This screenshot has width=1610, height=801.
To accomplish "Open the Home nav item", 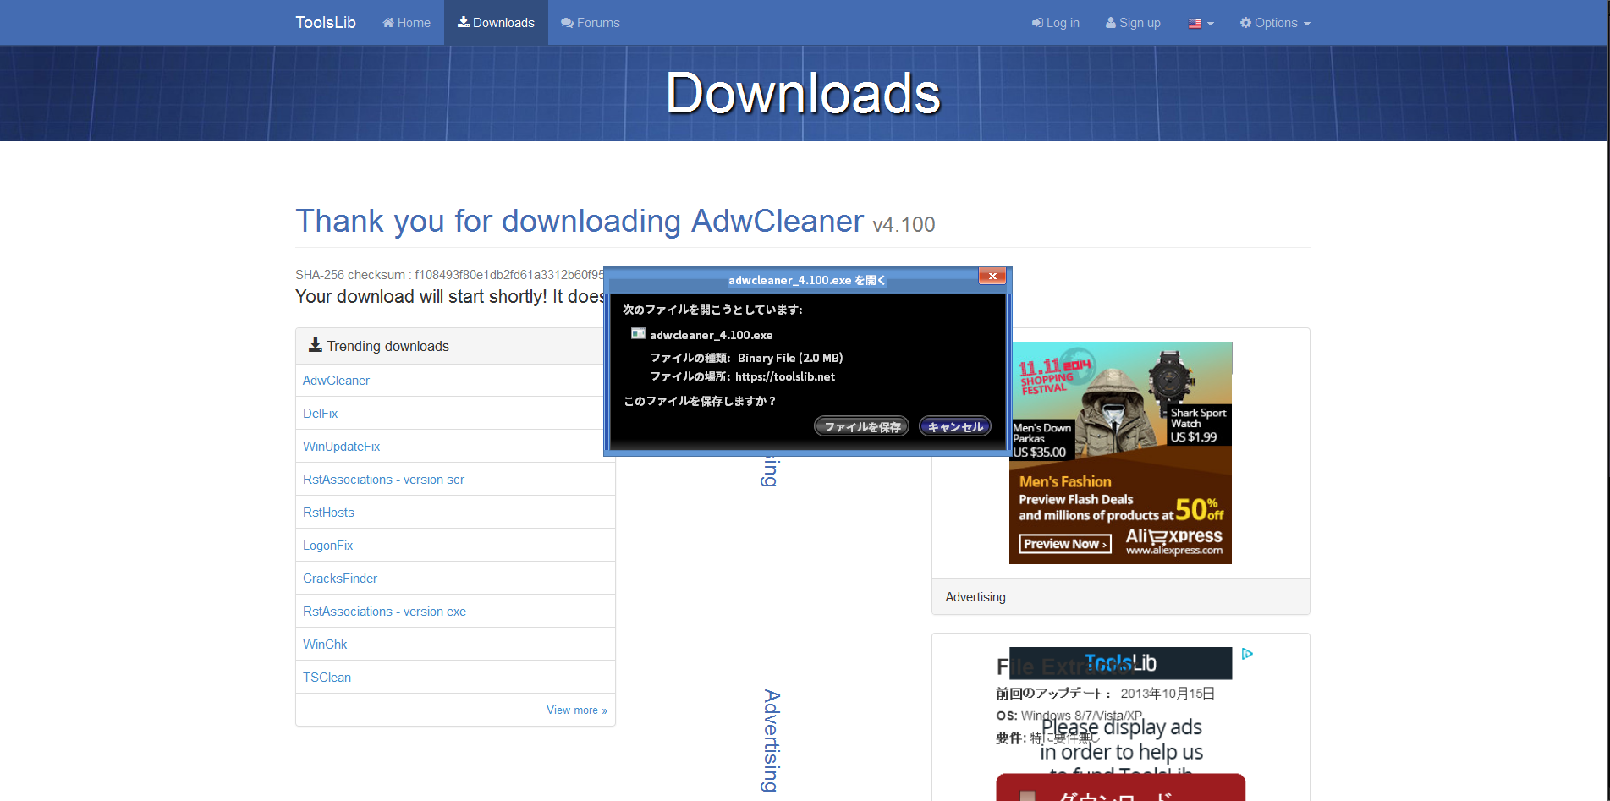I will (x=406, y=23).
